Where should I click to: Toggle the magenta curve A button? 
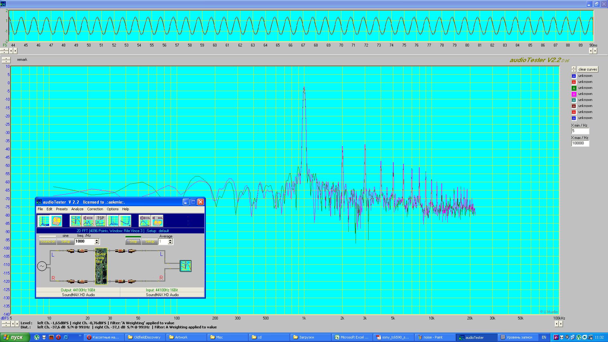[x=574, y=94]
